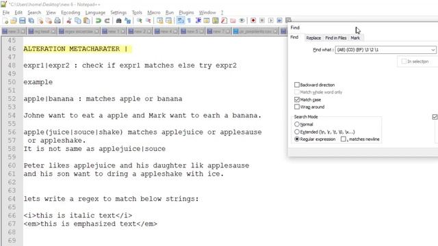Click the Print icon in the toolbar
438x246 pixels.
point(57,20)
